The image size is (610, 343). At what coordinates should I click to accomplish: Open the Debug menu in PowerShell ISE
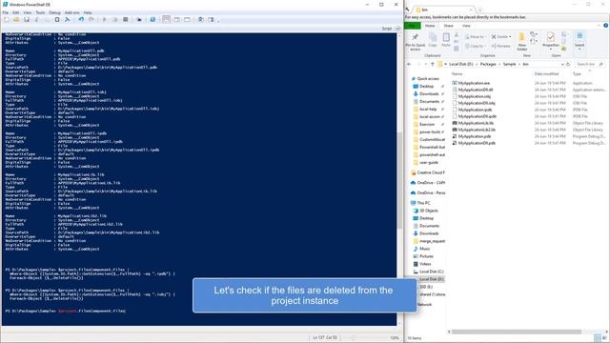pyautogui.click(x=54, y=12)
